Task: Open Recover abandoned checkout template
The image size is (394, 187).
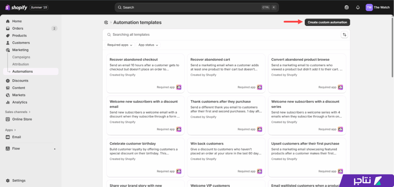Action: (x=145, y=73)
